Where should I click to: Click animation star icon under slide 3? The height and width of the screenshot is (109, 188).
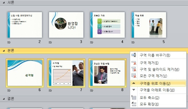50,42
